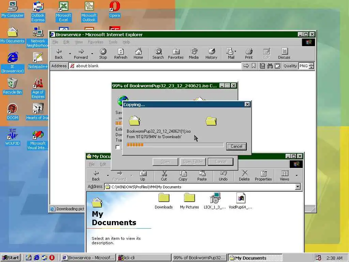Open View menu in Internet Explorer

click(79, 42)
